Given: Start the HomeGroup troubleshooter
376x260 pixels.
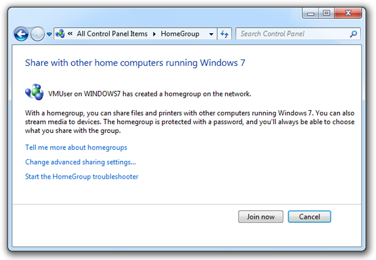Looking at the screenshot, I should [81, 177].
